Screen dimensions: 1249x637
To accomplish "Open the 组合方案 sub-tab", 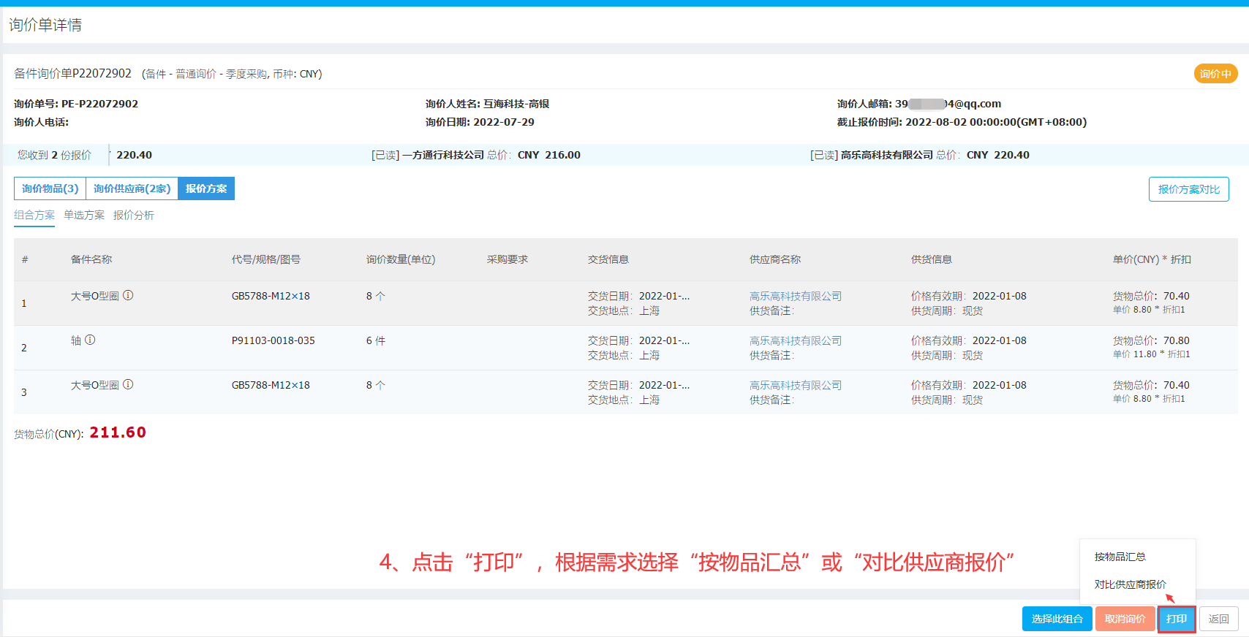I will click(x=34, y=215).
